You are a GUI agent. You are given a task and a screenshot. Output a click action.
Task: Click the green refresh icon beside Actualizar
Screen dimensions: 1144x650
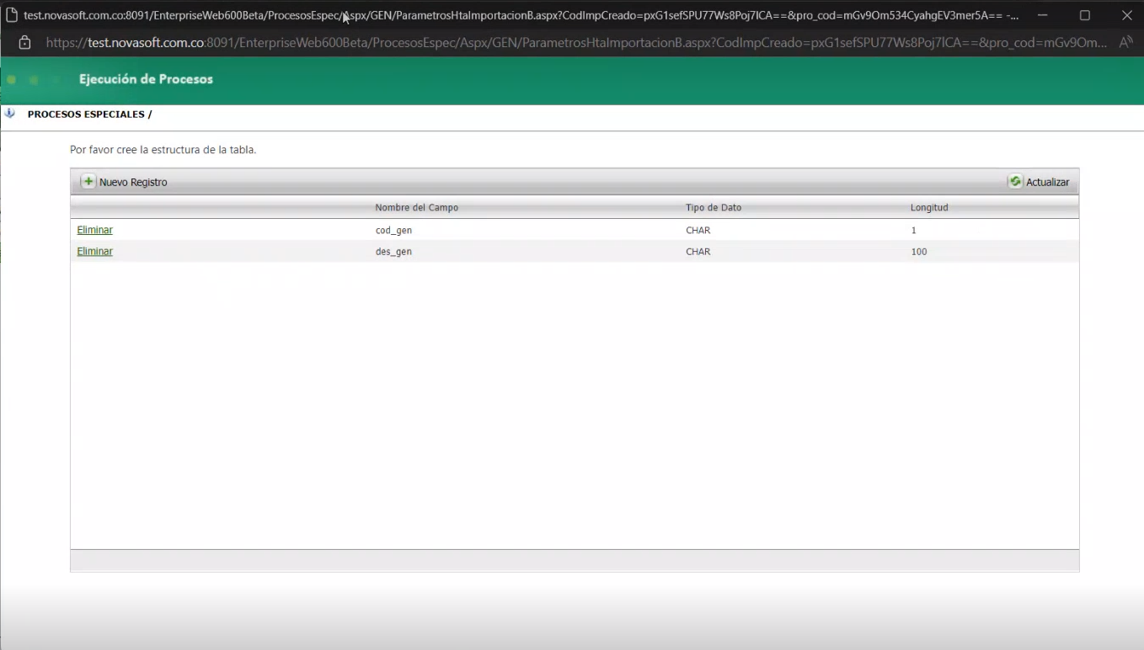[x=1015, y=182]
